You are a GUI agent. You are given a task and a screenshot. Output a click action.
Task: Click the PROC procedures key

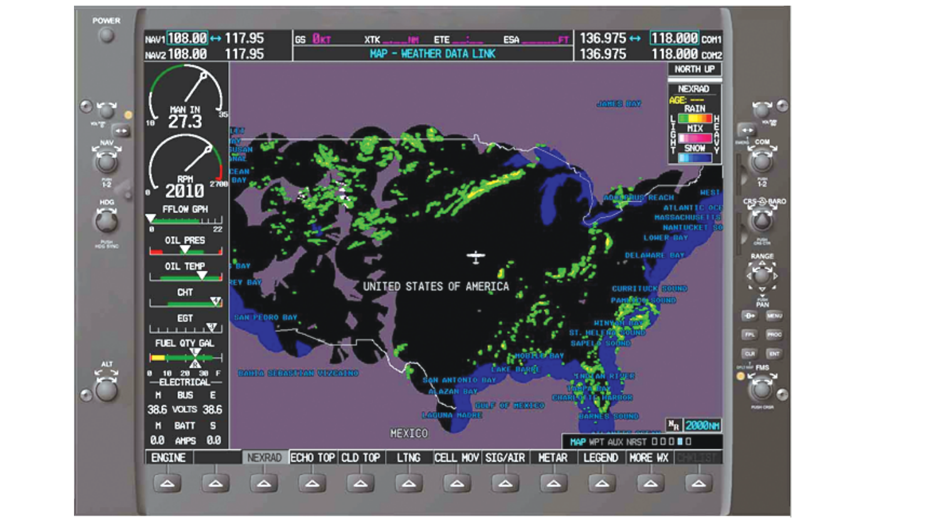click(774, 335)
